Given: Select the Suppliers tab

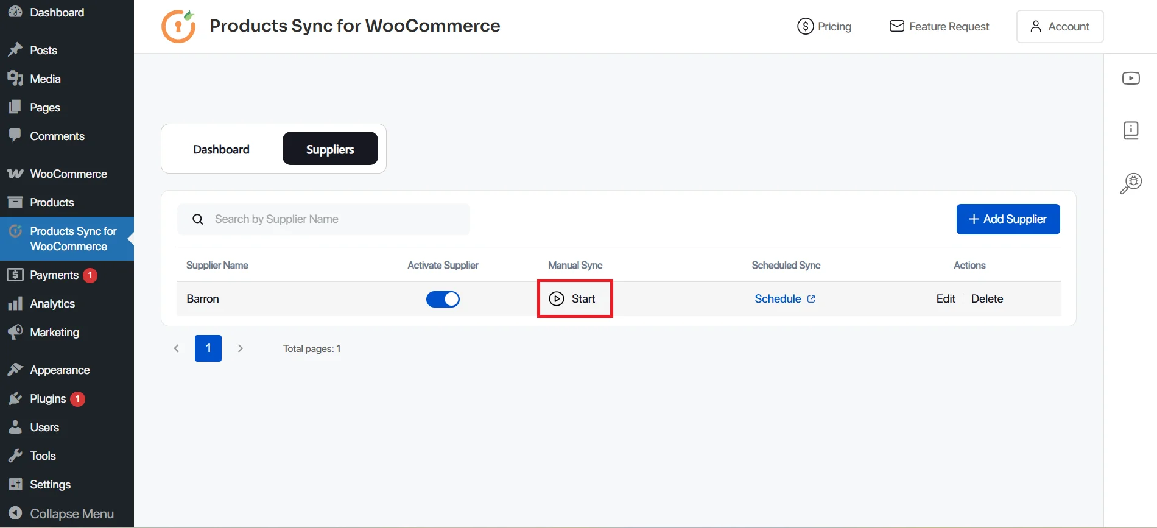Looking at the screenshot, I should (330, 149).
